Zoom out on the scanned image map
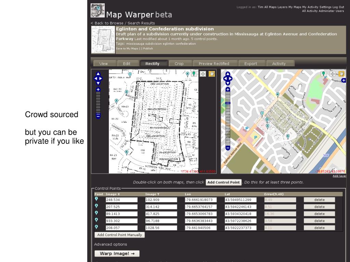Screen dimensions: 350x262 98,116
